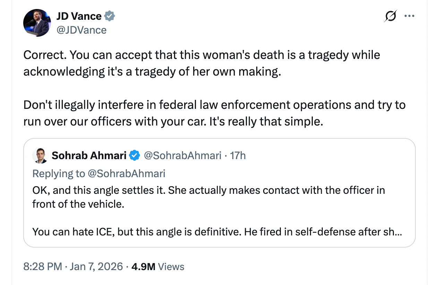Click the @SohrabAhmari handle beside 17h
Screen dimensions: 448x285
[x=182, y=156]
